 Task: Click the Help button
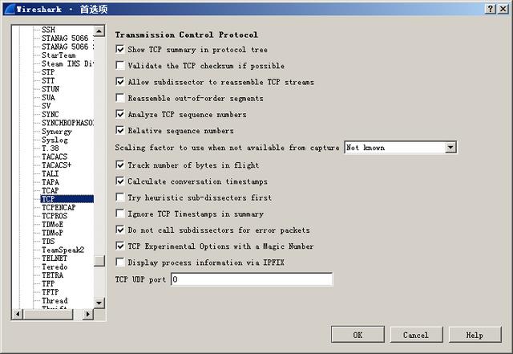475,335
